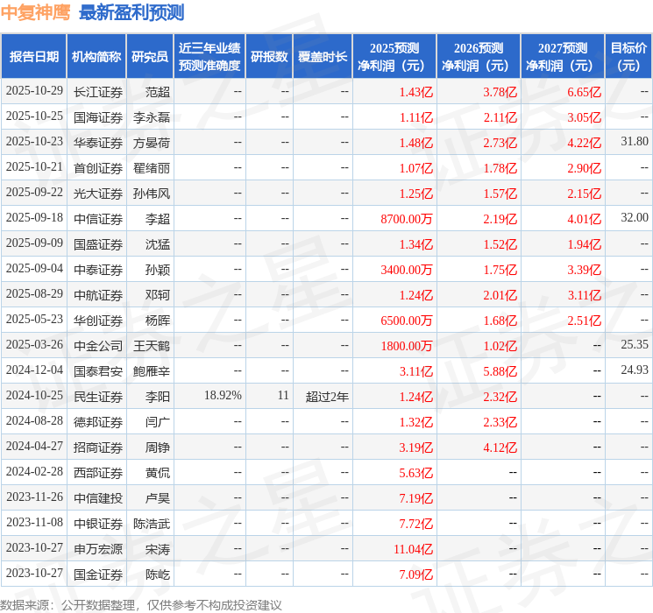The image size is (653, 613).
Task: Select analyst name 邓轲
Action: (x=158, y=295)
